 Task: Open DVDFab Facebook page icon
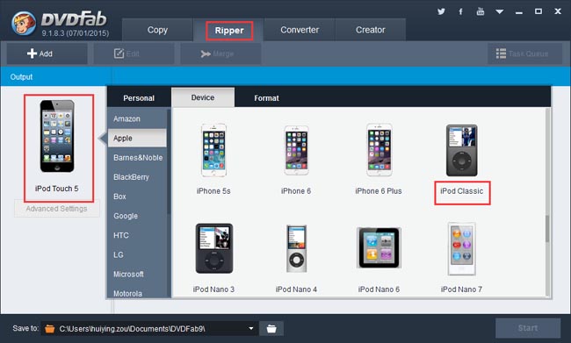tap(460, 11)
